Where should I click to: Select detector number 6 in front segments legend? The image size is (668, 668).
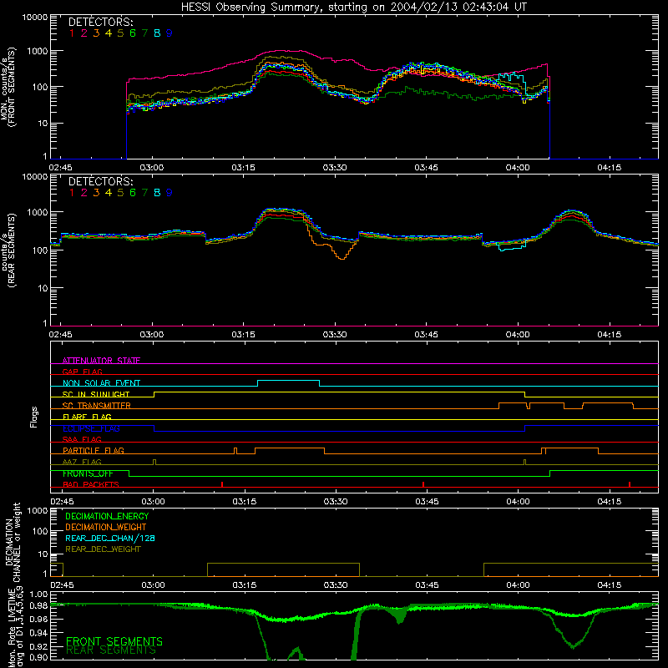click(x=133, y=33)
